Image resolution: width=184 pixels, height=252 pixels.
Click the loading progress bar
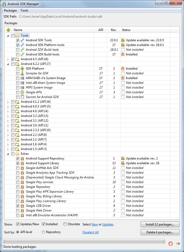coord(84,241)
